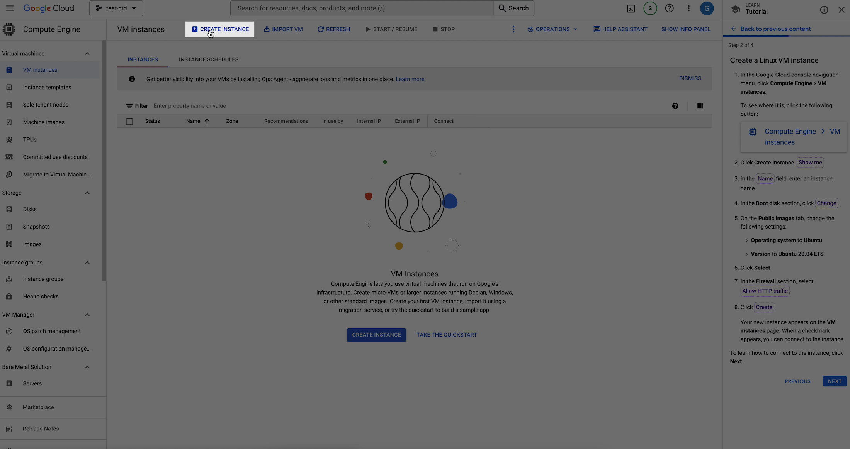Open VM instances in the sidebar

(x=50, y=70)
